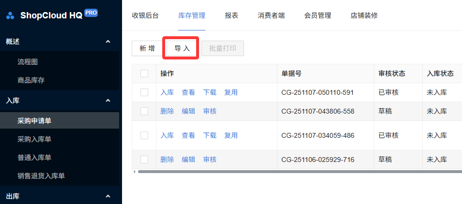The height and width of the screenshot is (204, 462).
Task: Click the PRO badge next to ShopCloud HQ
Action: point(91,13)
